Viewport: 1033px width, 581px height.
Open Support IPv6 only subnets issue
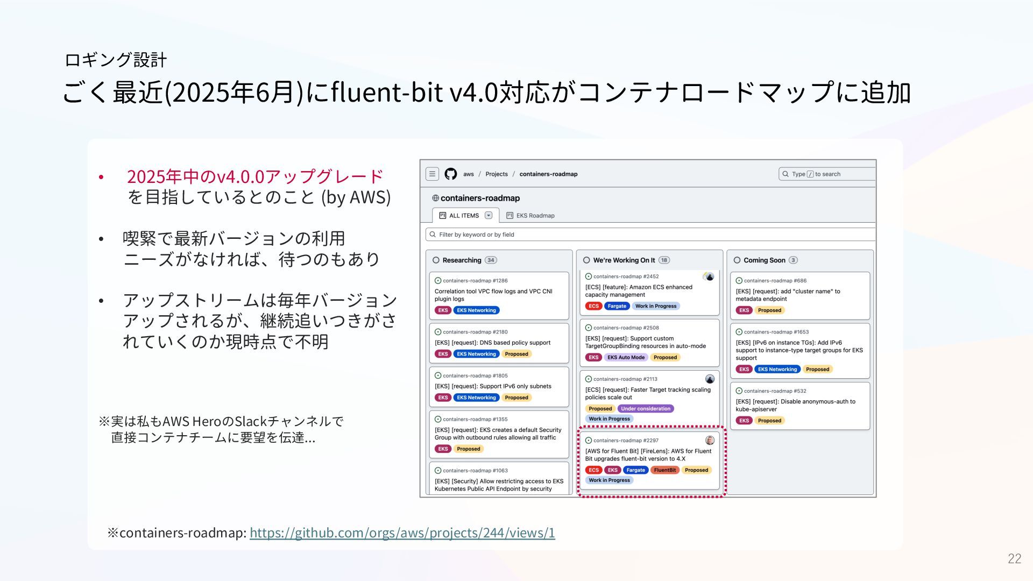pos(493,386)
